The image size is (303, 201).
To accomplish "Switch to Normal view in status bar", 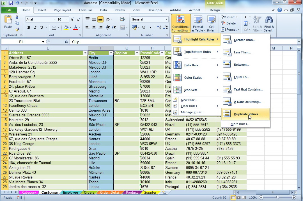I will click(x=233, y=198).
